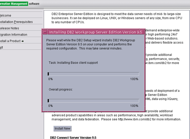Select Install a Product in sidebar
Screen dimensions: 190x139
tap(12, 41)
